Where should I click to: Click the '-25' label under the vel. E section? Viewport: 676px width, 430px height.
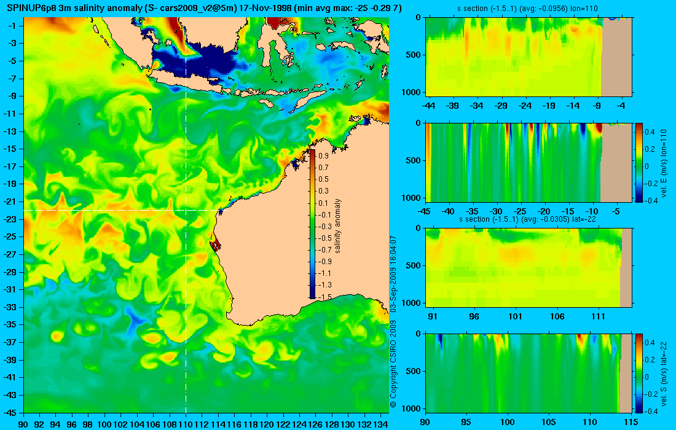click(521, 211)
